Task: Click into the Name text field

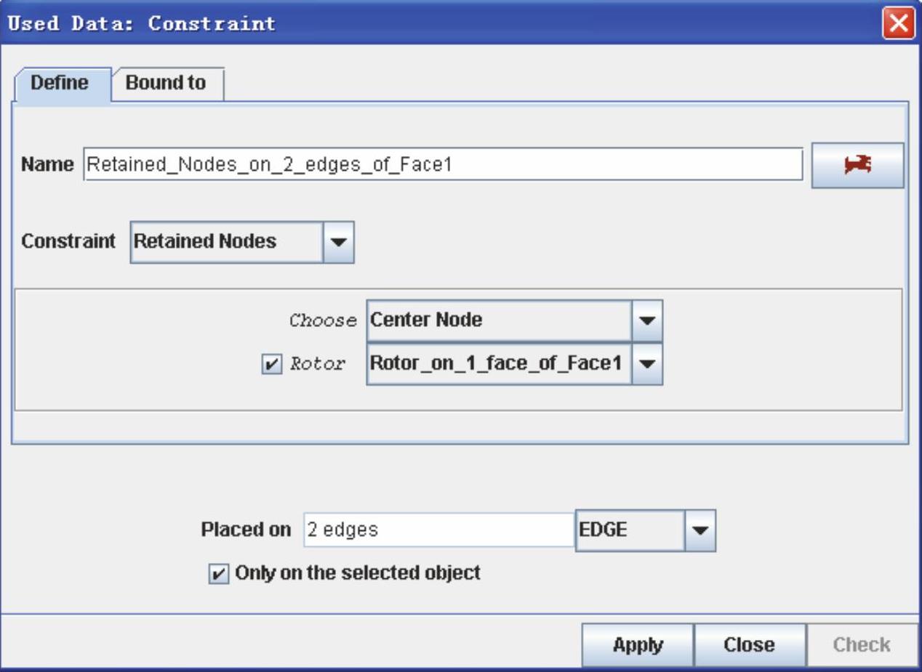Action: [442, 165]
